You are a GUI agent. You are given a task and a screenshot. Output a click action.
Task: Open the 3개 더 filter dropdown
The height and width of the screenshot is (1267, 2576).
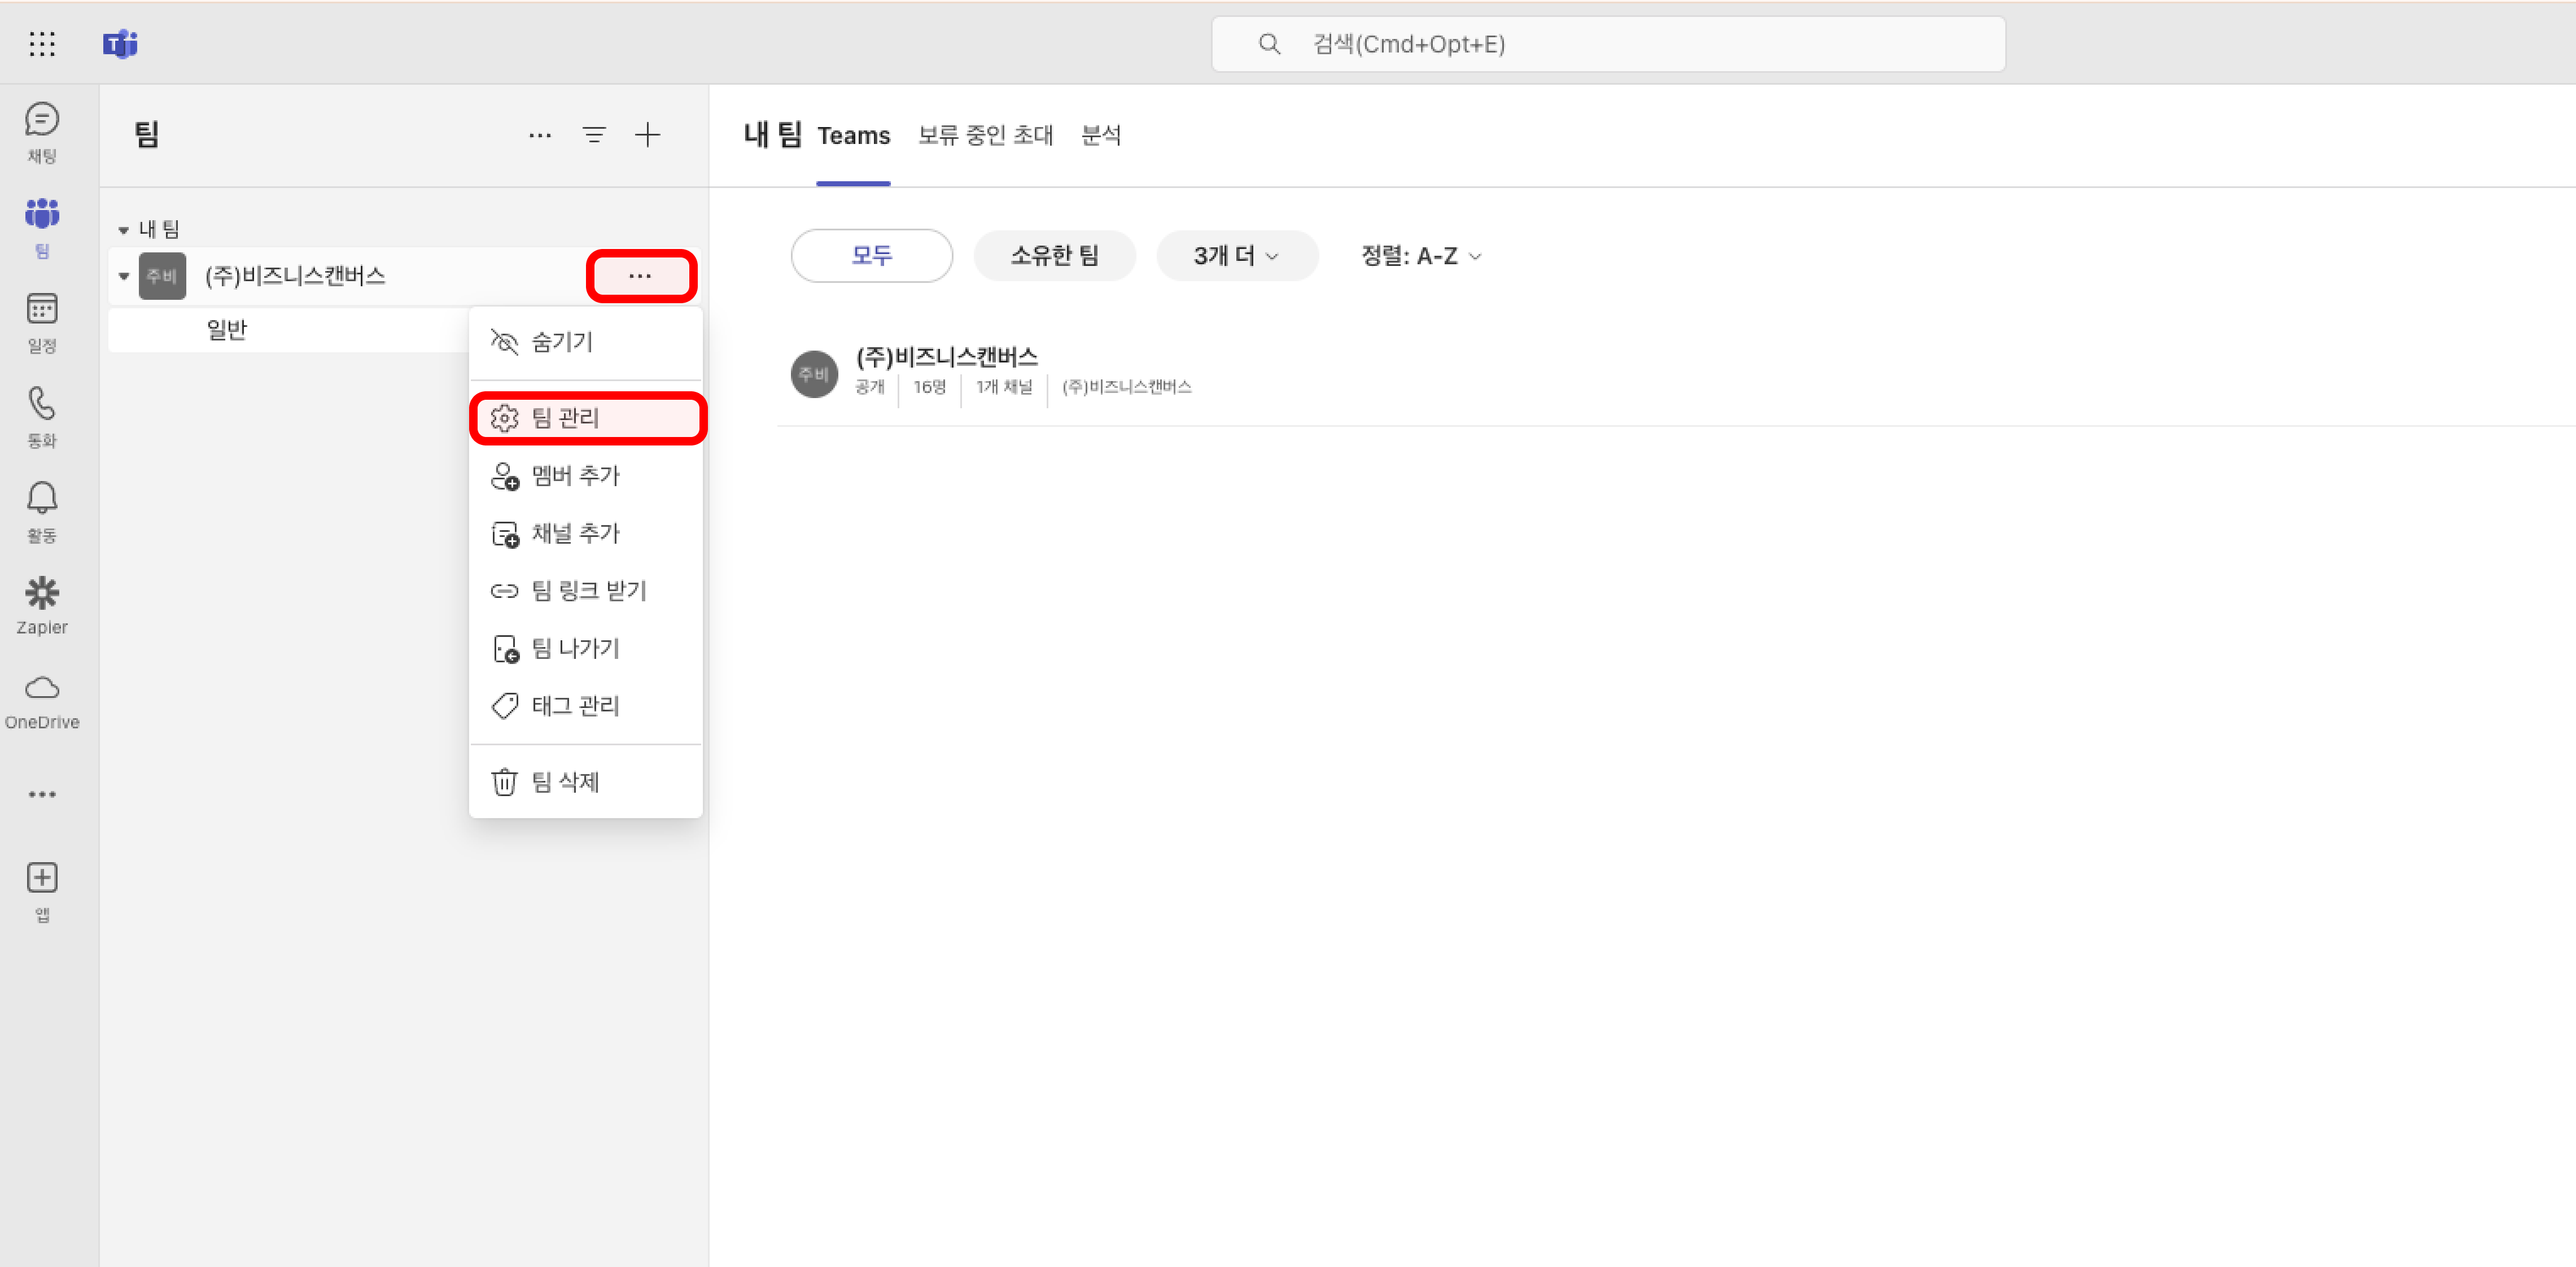click(1236, 256)
